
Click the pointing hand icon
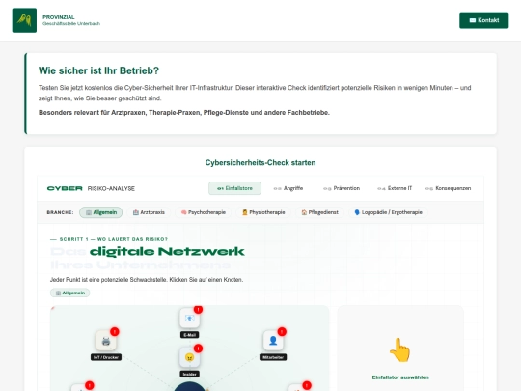click(400, 349)
